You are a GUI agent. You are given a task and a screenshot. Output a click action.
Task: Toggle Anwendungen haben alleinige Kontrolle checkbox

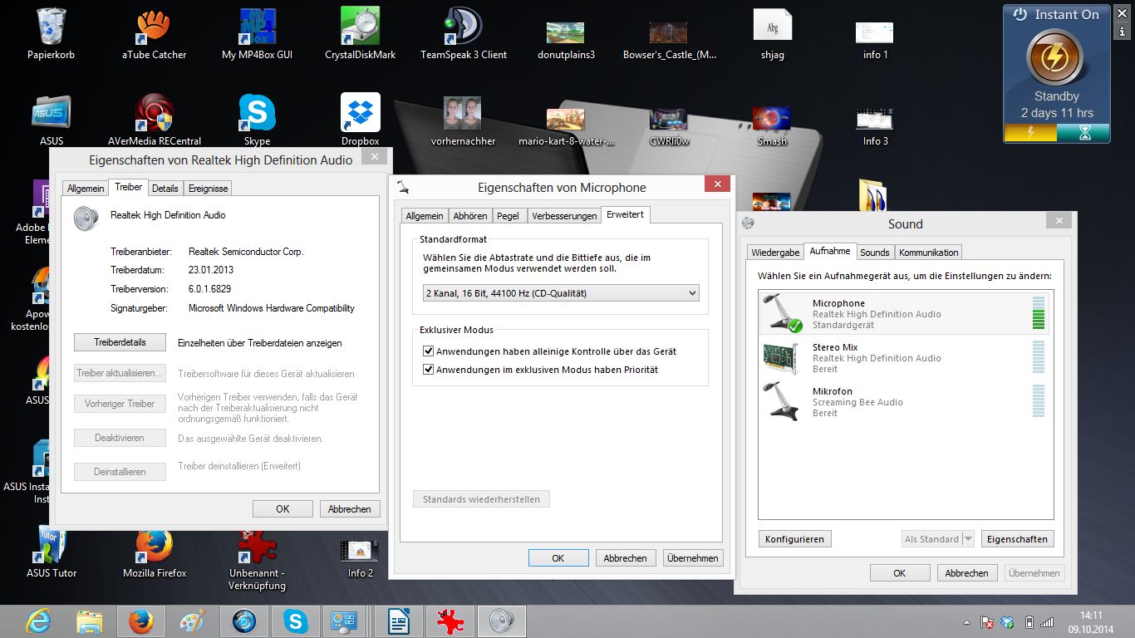(x=429, y=351)
